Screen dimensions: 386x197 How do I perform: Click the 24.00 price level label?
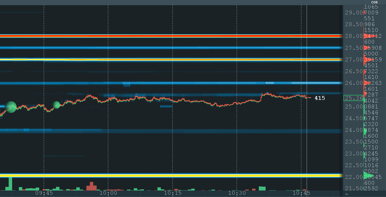pos(354,130)
